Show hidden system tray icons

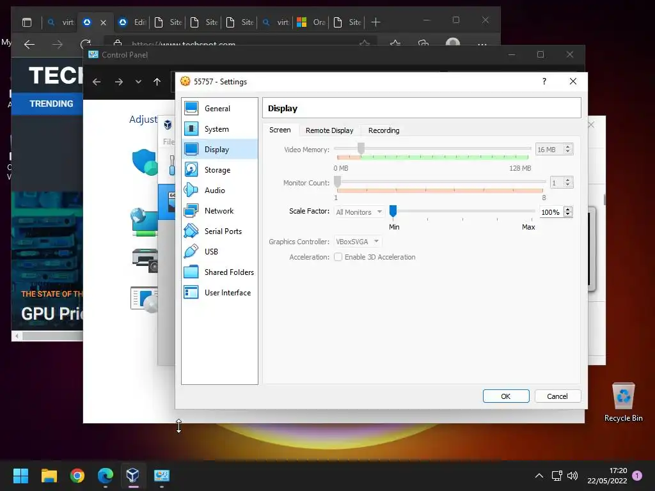pyautogui.click(x=539, y=476)
